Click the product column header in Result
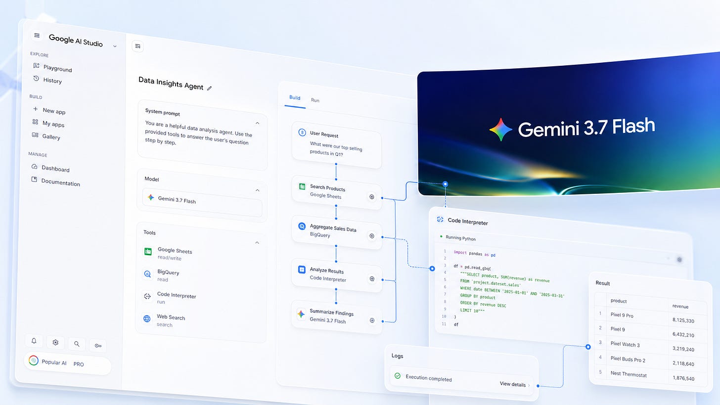 click(x=619, y=301)
